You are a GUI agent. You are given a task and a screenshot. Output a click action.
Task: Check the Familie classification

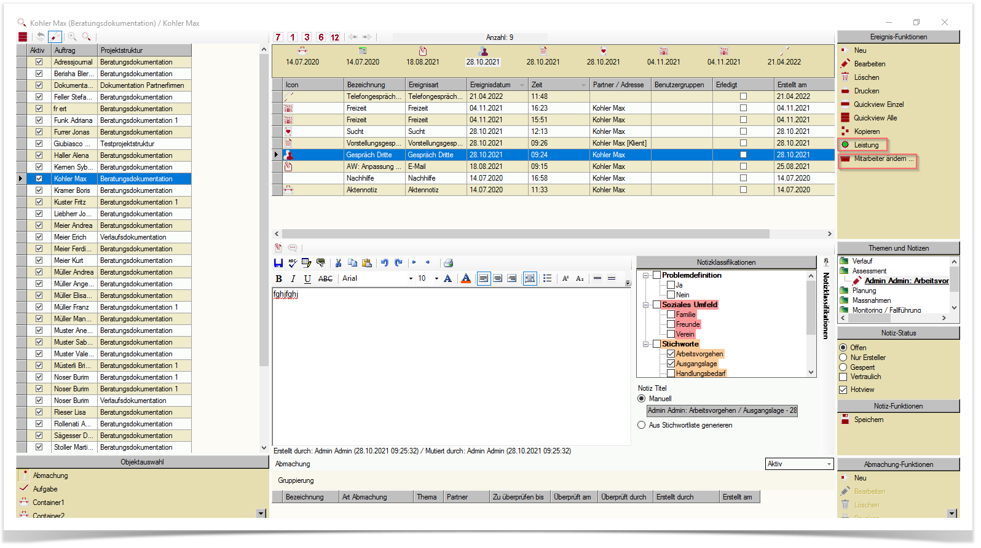pyautogui.click(x=671, y=315)
